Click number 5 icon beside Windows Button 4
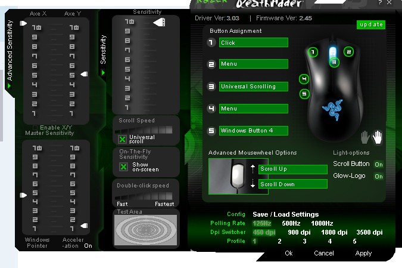The height and width of the screenshot is (268, 402). coord(211,131)
